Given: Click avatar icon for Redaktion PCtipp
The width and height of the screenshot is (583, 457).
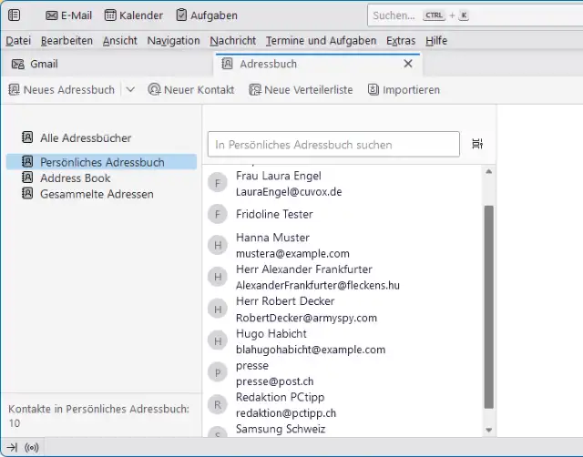Looking at the screenshot, I should pyautogui.click(x=217, y=404).
